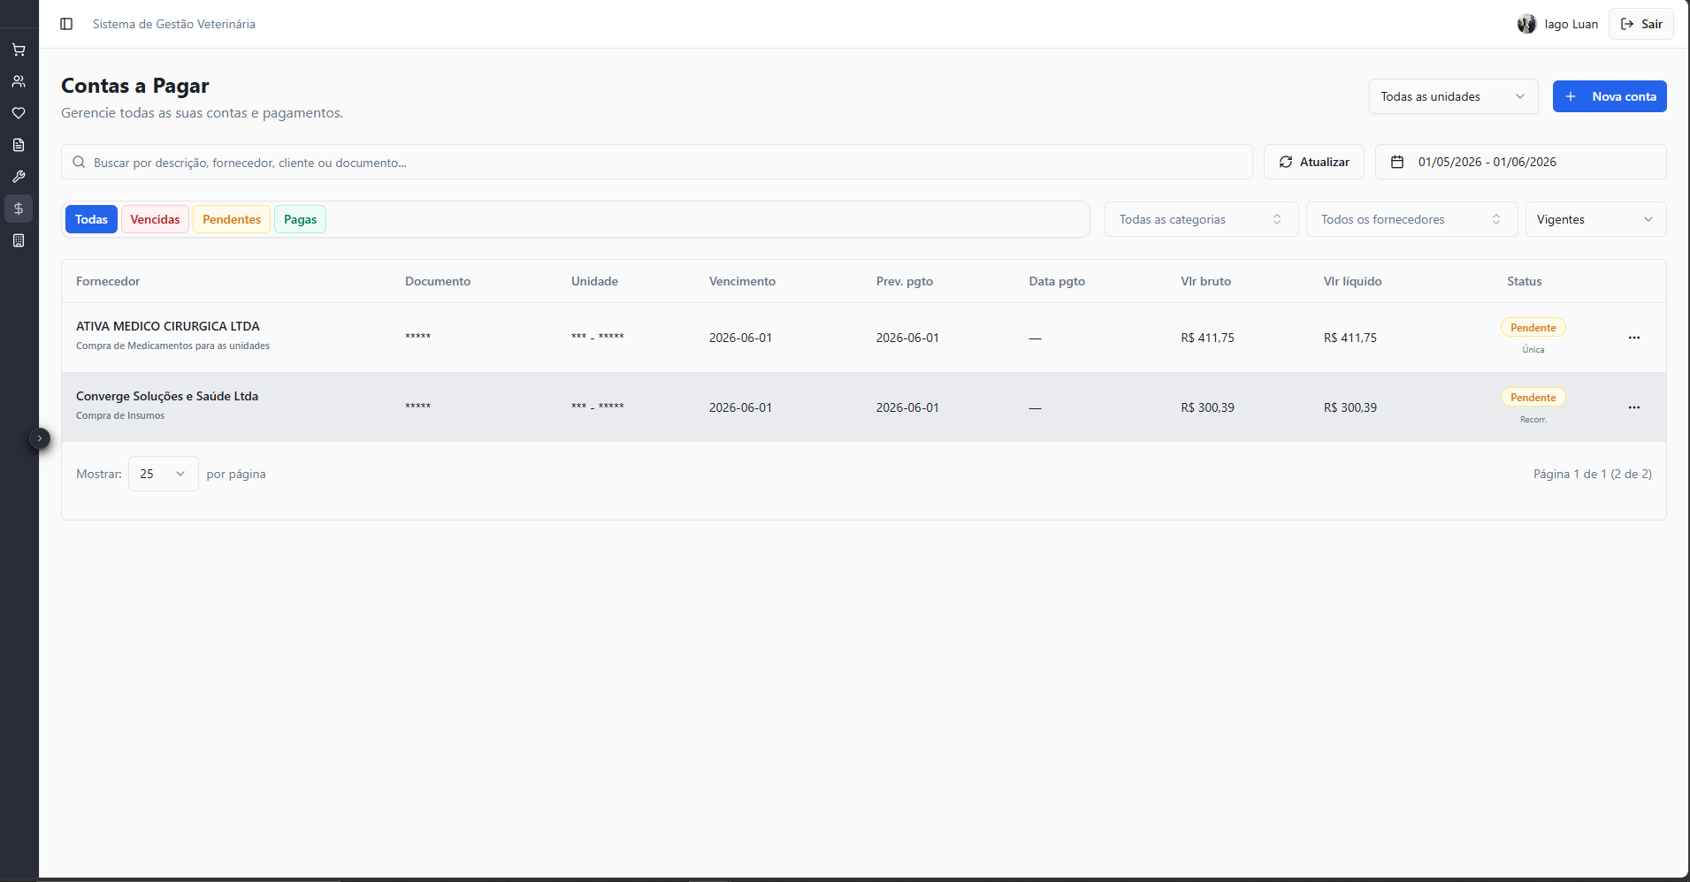Open the dollar sign finance sidebar icon
The image size is (1690, 882).
tap(19, 209)
